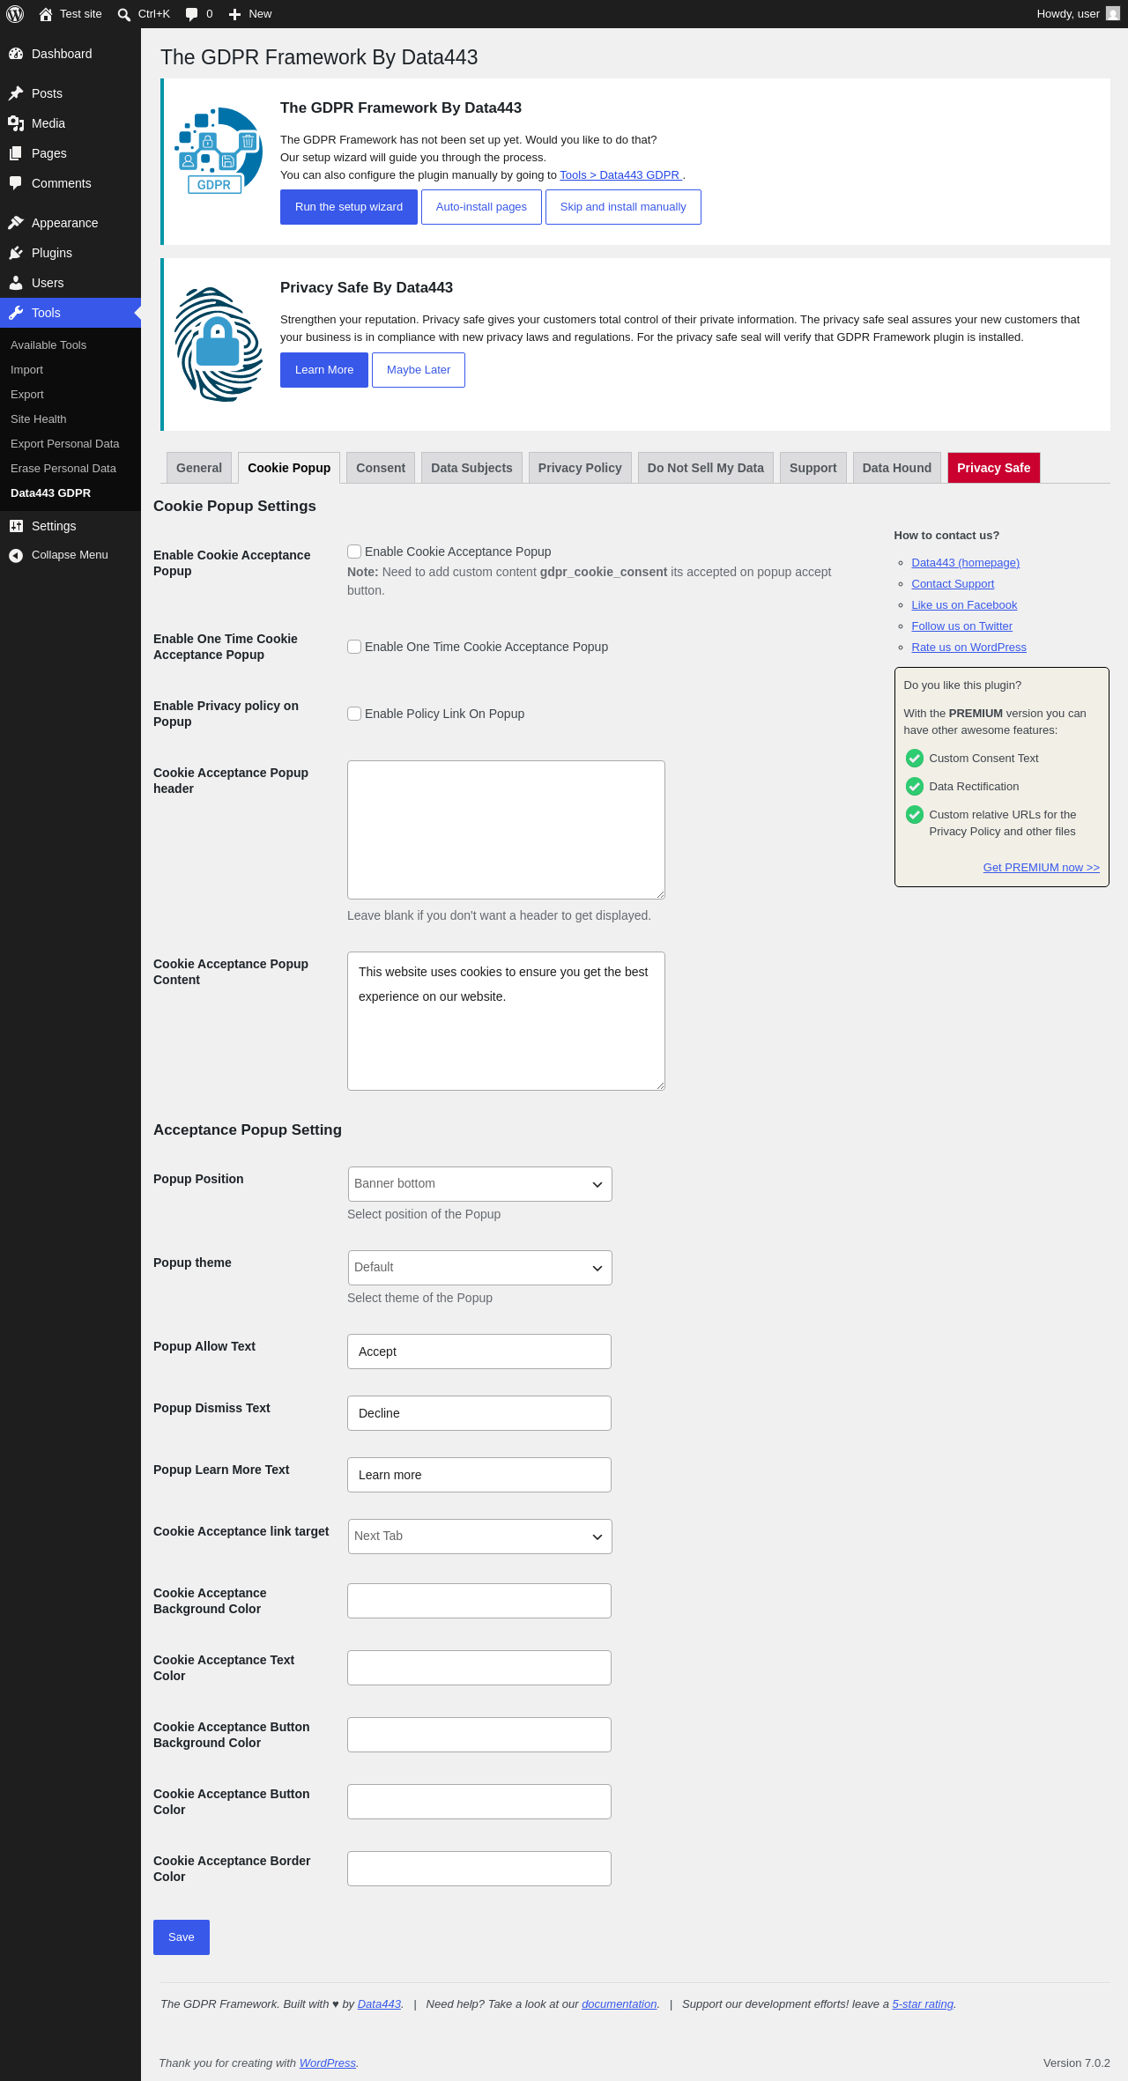Click the Cookie Acceptance Background Color field

click(x=479, y=1601)
